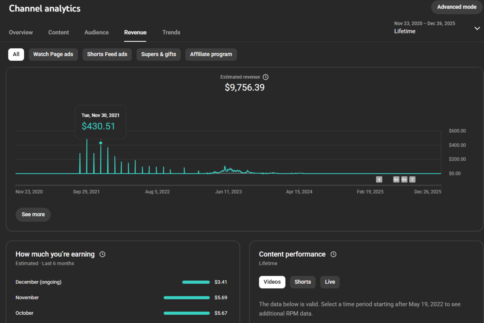Click the first 9+ video marker badge

396,180
